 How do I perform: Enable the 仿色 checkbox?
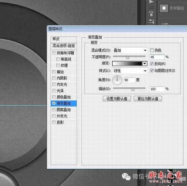[x=152, y=50]
